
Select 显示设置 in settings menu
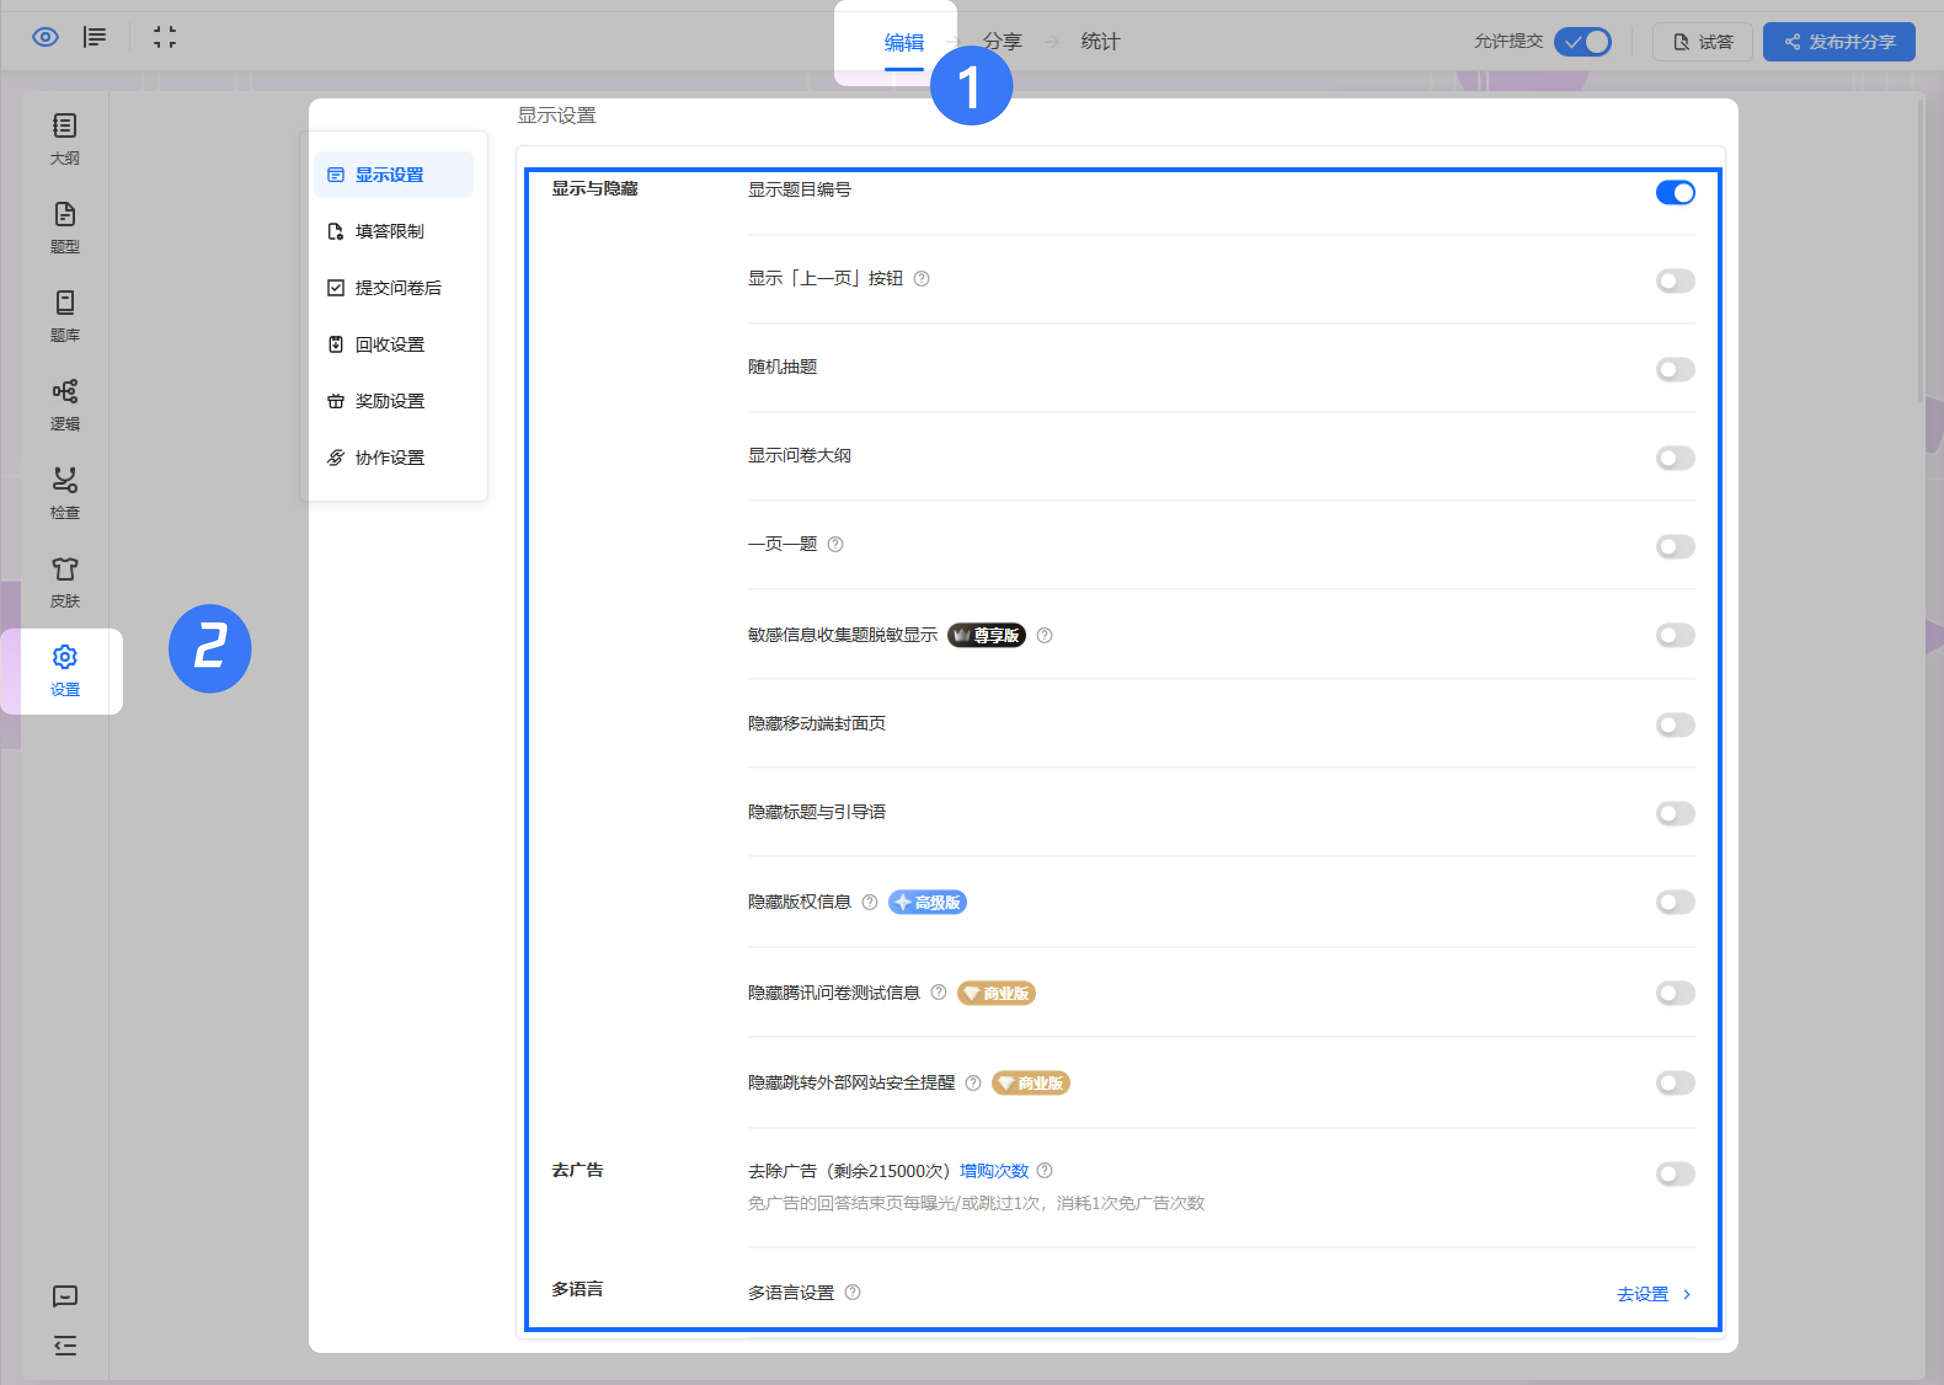pos(393,175)
